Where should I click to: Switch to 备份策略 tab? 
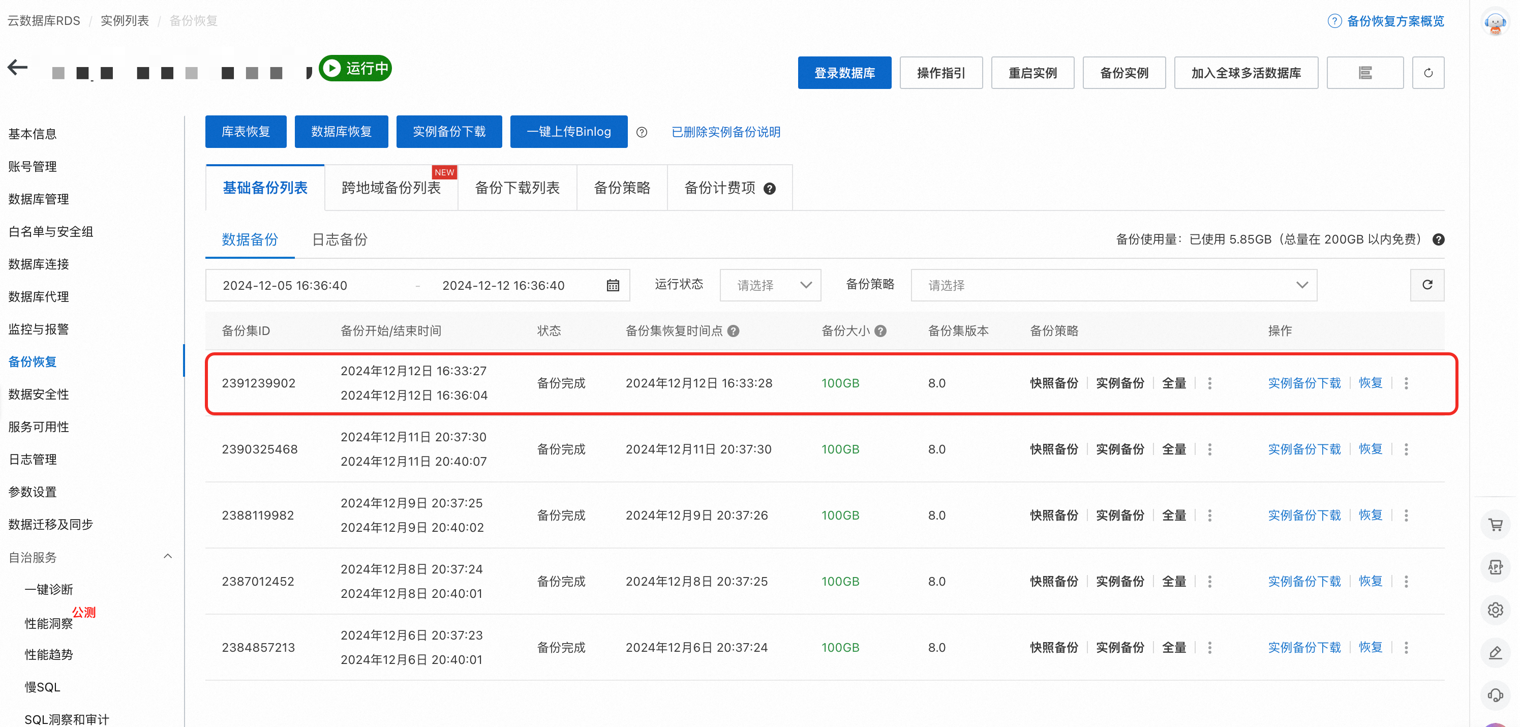(x=622, y=188)
